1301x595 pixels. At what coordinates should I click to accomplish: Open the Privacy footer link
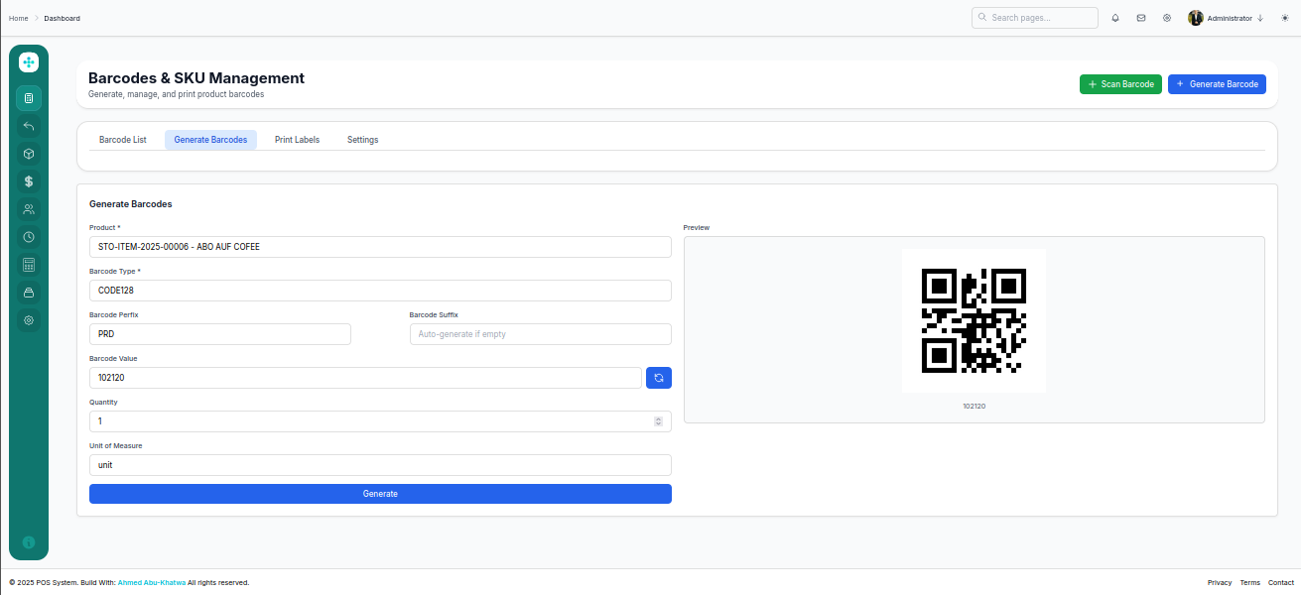pyautogui.click(x=1220, y=583)
